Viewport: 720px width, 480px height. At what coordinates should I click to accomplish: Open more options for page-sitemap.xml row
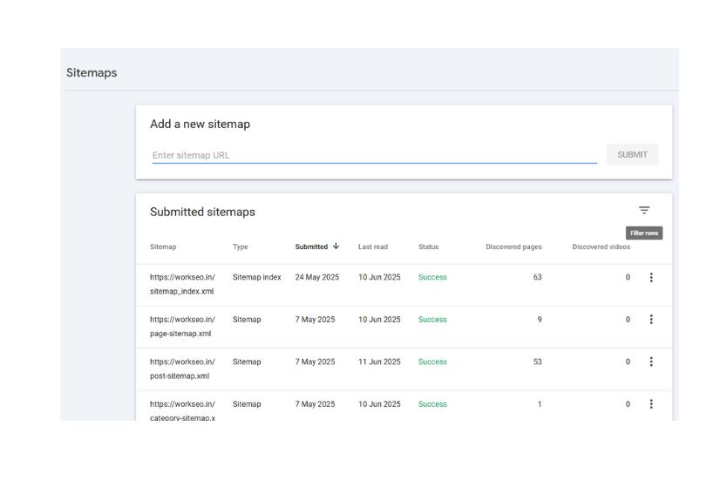[651, 320]
